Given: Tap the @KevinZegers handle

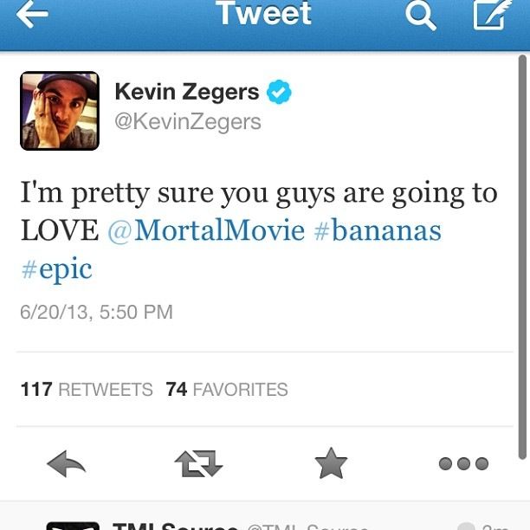Looking at the screenshot, I should click(188, 122).
